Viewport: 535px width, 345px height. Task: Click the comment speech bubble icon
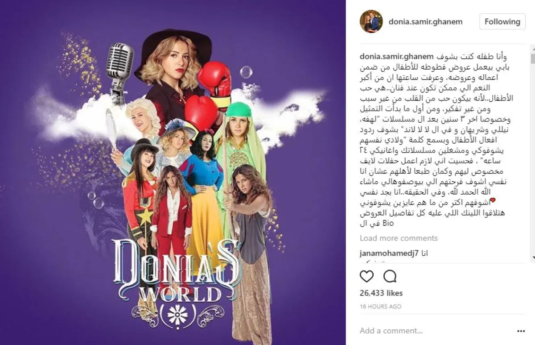tap(390, 277)
